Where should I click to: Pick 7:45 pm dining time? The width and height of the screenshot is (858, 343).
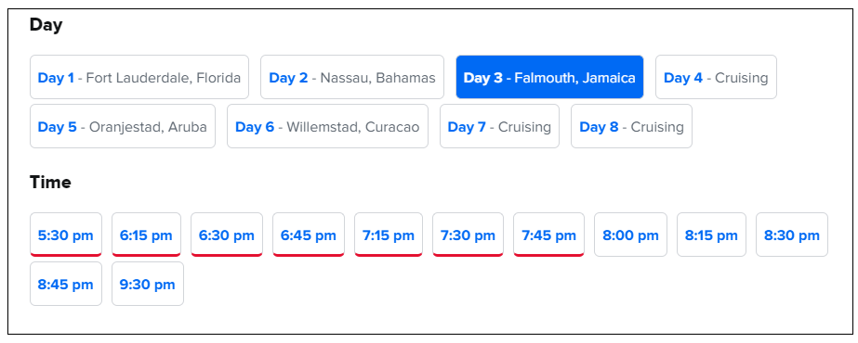(x=548, y=235)
